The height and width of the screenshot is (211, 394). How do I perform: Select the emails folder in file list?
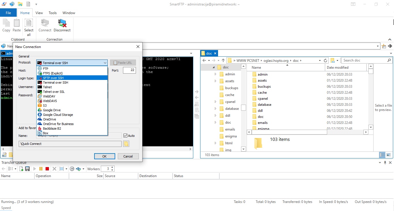pos(263,123)
